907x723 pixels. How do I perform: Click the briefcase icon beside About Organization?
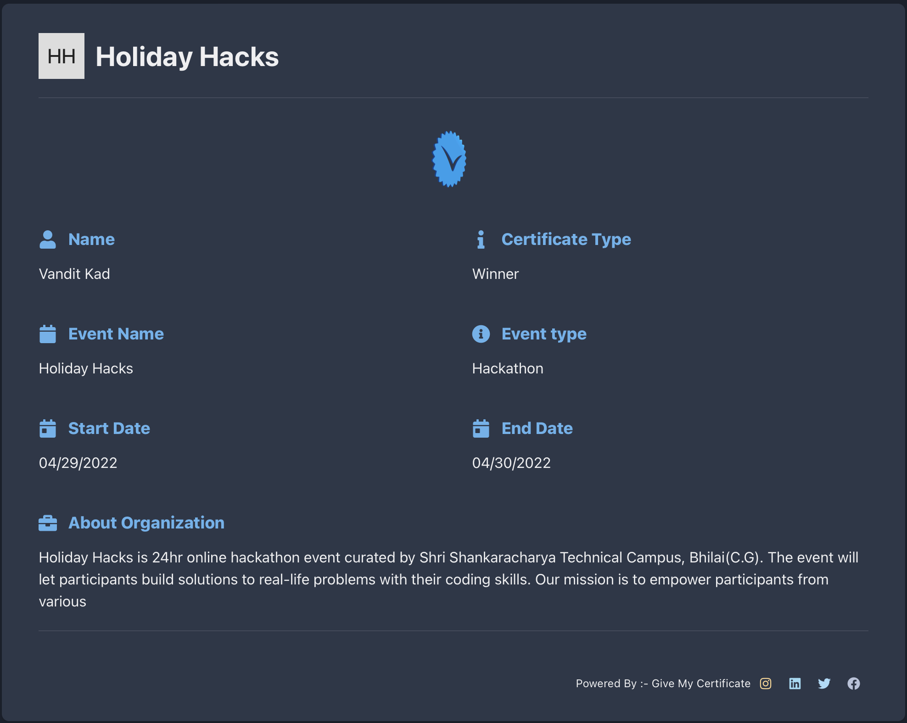(x=48, y=523)
